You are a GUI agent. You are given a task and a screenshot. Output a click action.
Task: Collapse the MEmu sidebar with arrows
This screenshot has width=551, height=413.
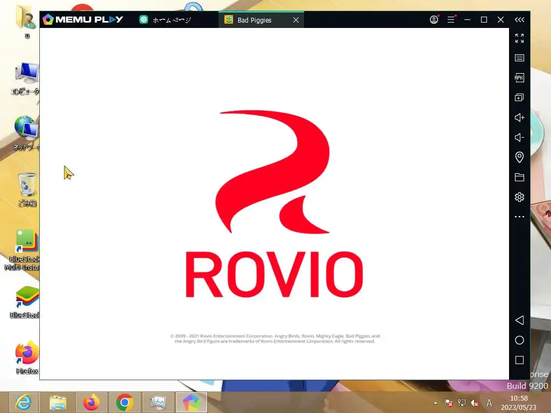519,20
